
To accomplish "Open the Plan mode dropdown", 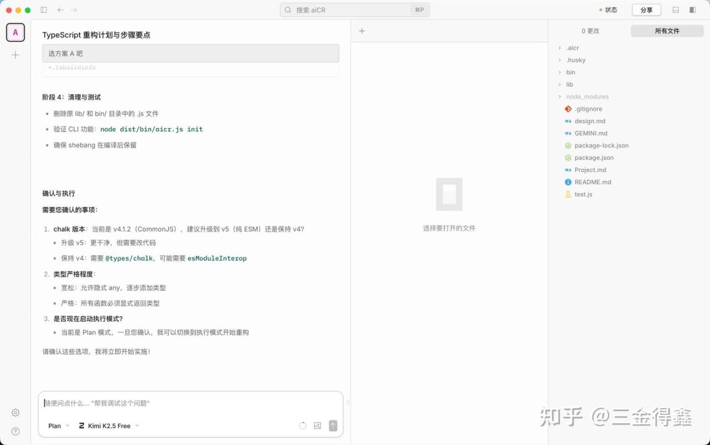I will pos(59,426).
